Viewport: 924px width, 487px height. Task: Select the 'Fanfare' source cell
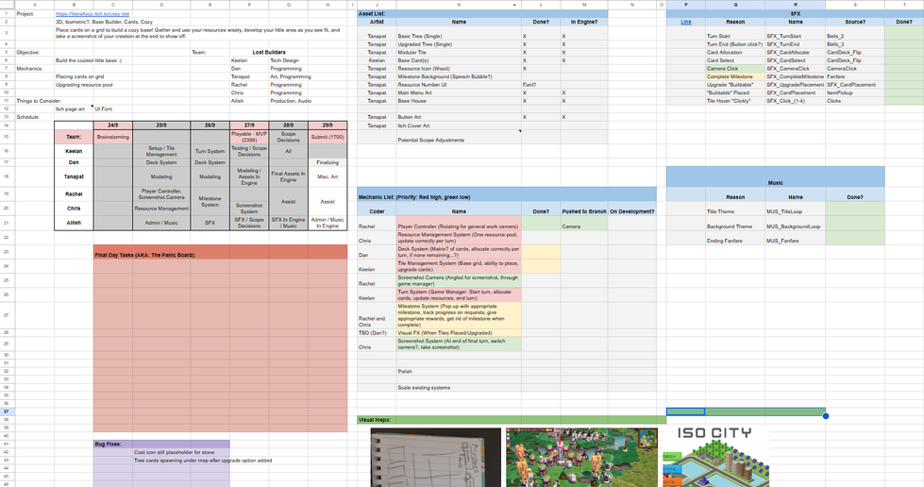(x=854, y=76)
